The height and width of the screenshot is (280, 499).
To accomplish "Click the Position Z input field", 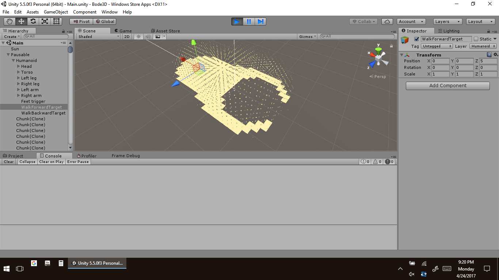I will 488,61.
